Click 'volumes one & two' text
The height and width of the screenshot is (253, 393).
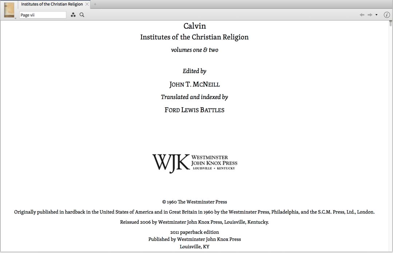(x=194, y=50)
